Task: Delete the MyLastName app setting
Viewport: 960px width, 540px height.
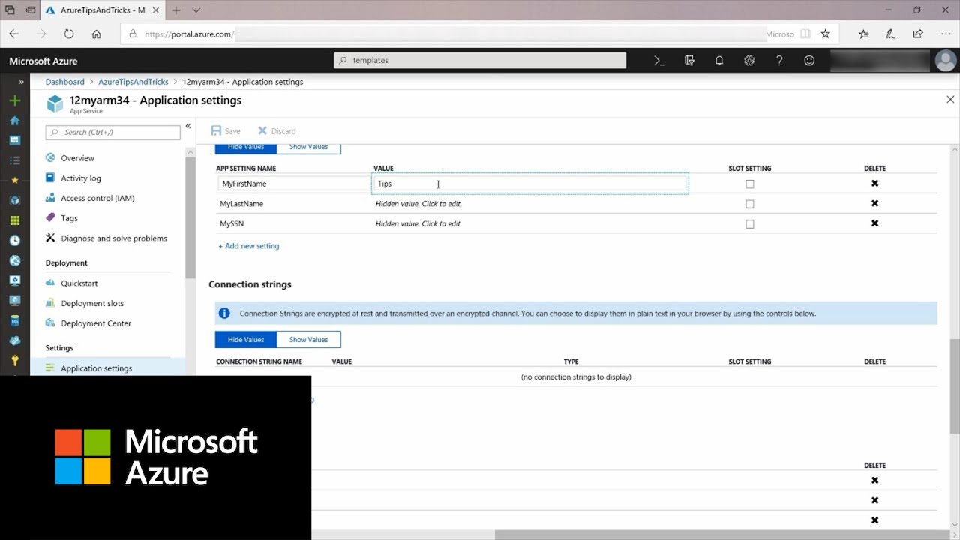Action: coord(874,203)
